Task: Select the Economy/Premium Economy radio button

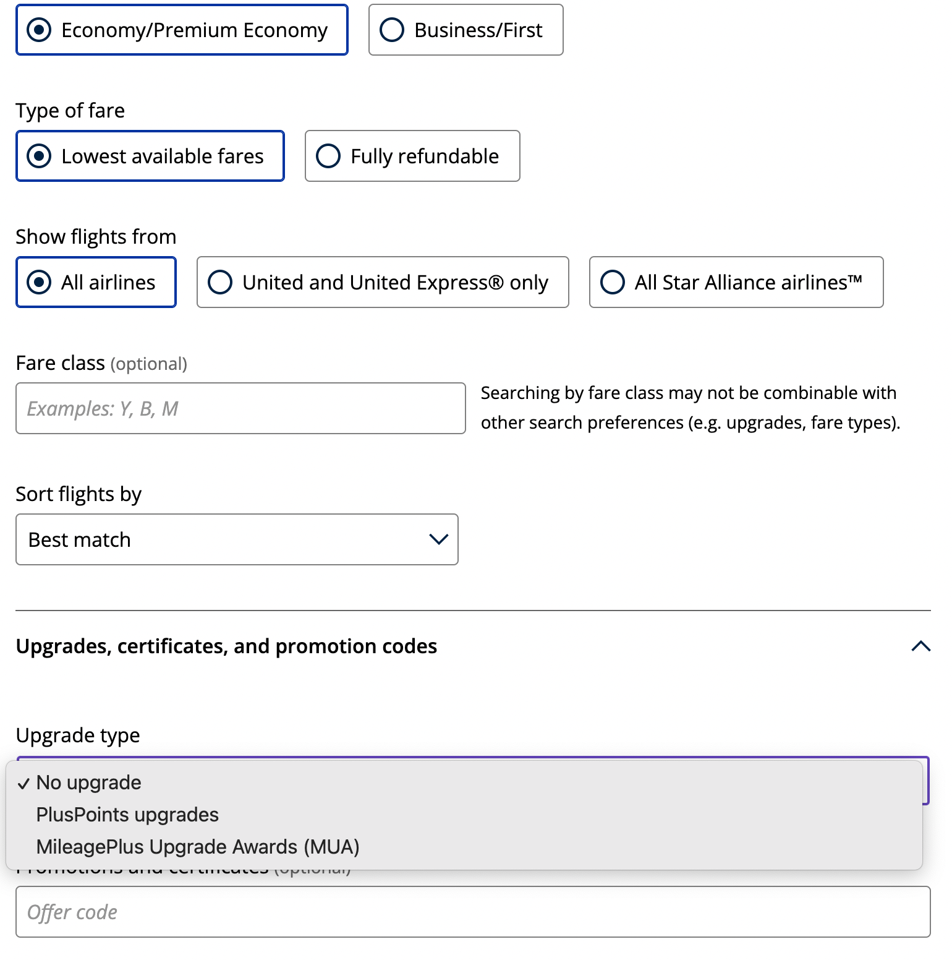Action: tap(40, 30)
